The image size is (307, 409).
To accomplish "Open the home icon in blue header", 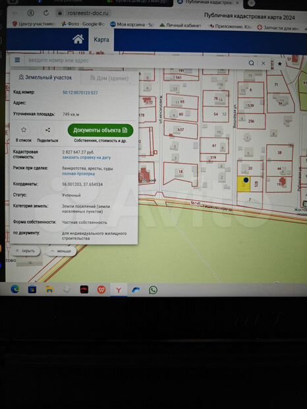I will [78, 40].
